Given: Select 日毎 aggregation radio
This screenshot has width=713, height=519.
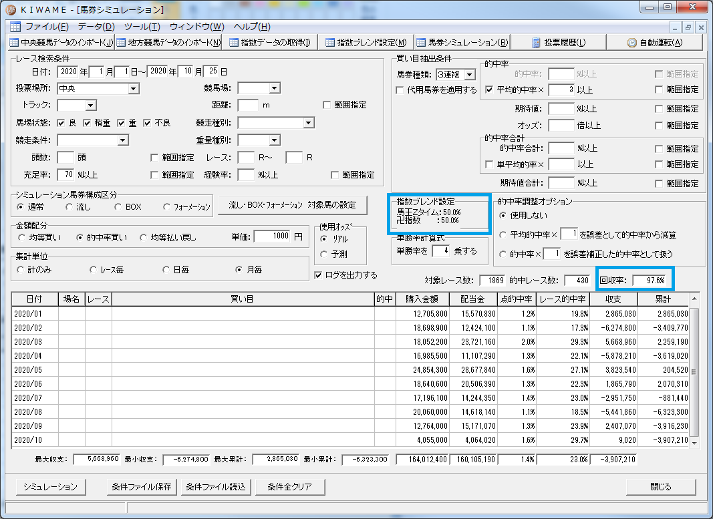Looking at the screenshot, I should point(166,269).
